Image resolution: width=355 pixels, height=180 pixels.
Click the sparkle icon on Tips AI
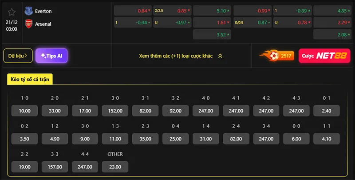(43, 56)
